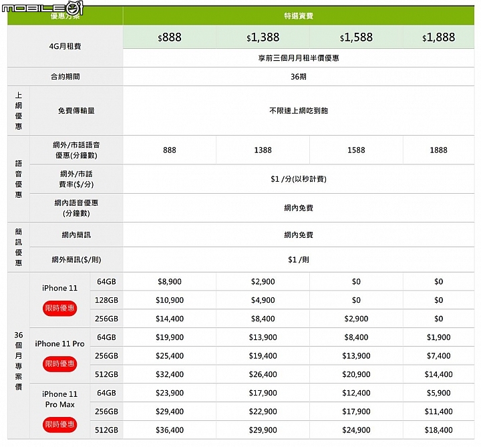Click the 網外簡訊($/則) label
Viewport: 481px width, 447px height.
76,260
